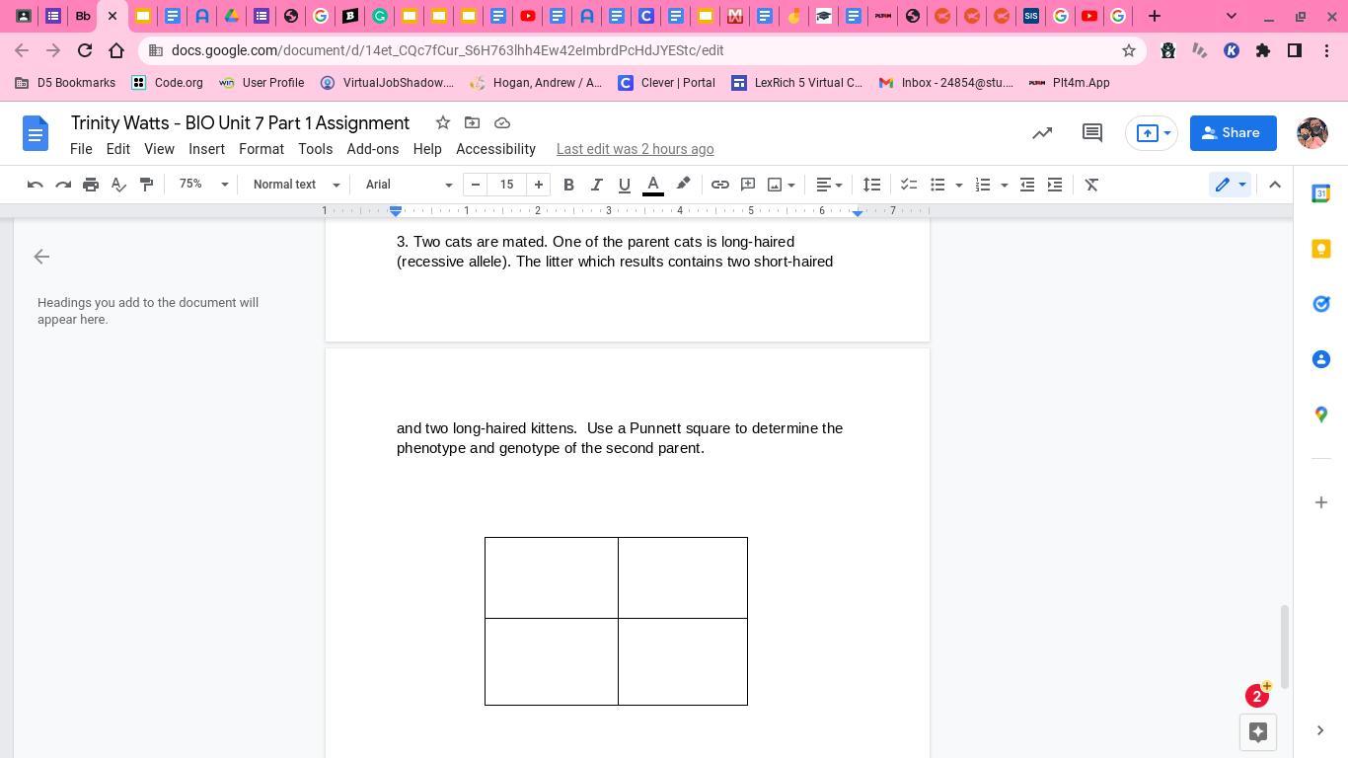Open Google Keep in side panel
The height and width of the screenshot is (758, 1348).
point(1320,249)
